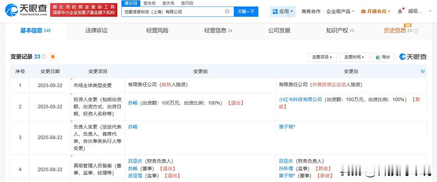Open 小红书科技有限公司 company link

pyautogui.click(x=300, y=99)
